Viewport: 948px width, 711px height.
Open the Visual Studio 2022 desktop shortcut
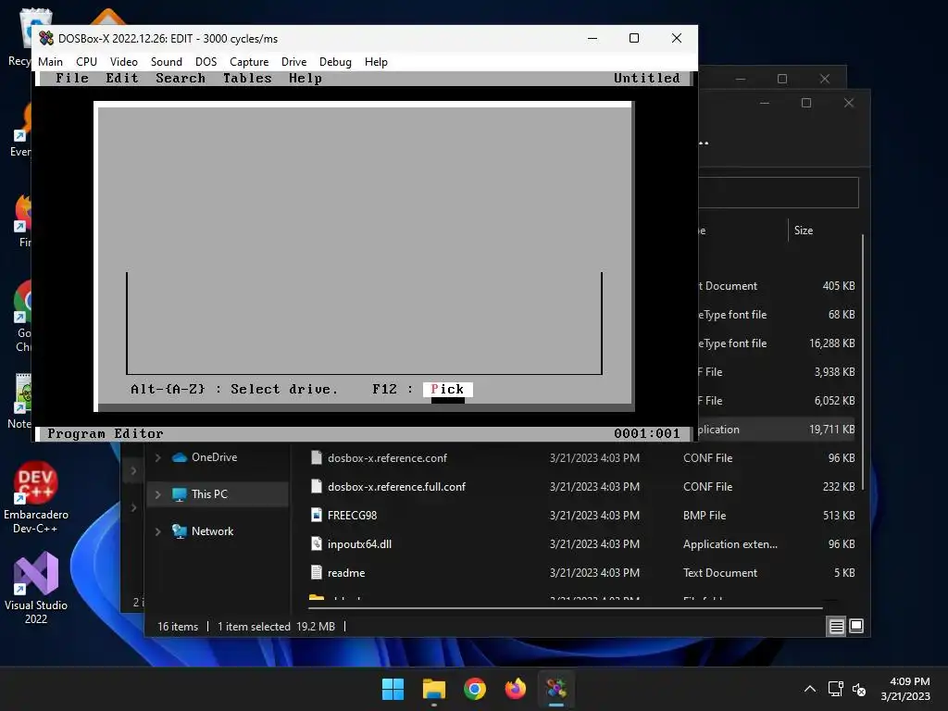(x=36, y=588)
